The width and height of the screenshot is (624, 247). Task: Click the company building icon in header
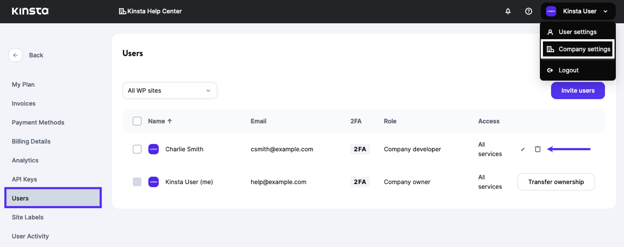point(122,11)
